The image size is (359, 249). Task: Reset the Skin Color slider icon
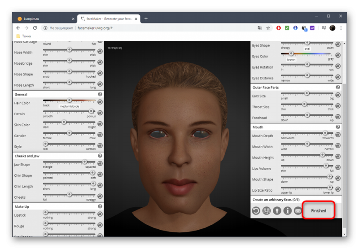[100, 124]
